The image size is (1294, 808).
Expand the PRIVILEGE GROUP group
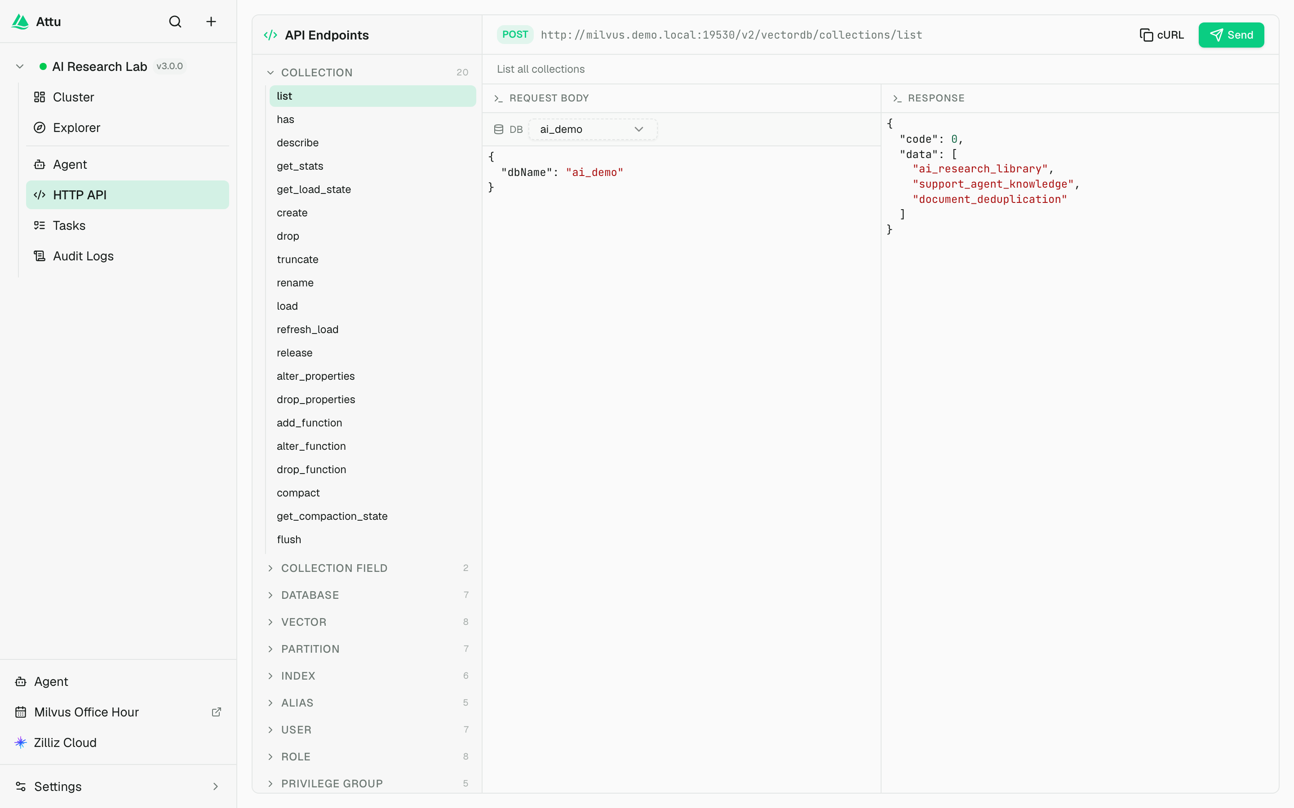368,783
